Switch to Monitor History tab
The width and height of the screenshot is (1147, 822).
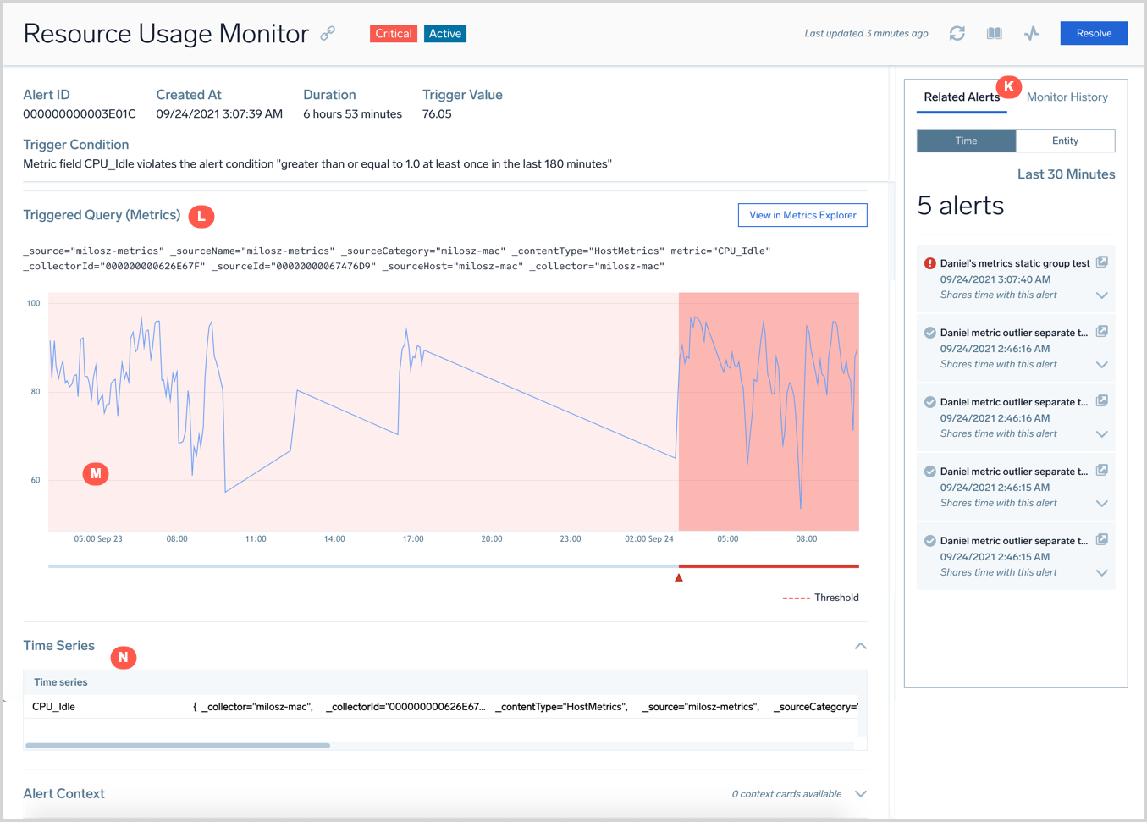(1067, 97)
